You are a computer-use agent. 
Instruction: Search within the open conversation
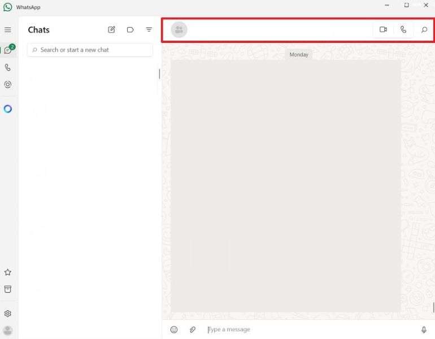pyautogui.click(x=424, y=30)
